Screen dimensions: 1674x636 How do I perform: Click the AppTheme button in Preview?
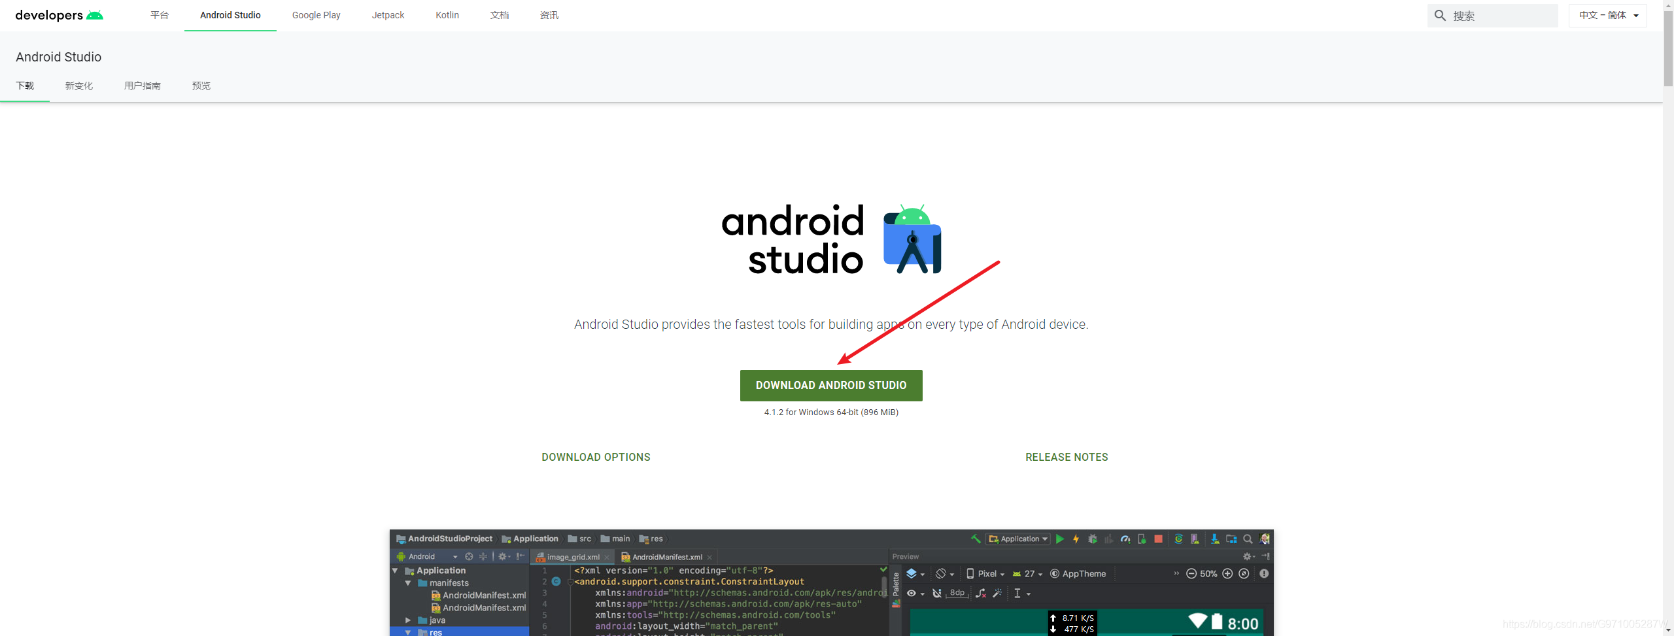click(1078, 573)
